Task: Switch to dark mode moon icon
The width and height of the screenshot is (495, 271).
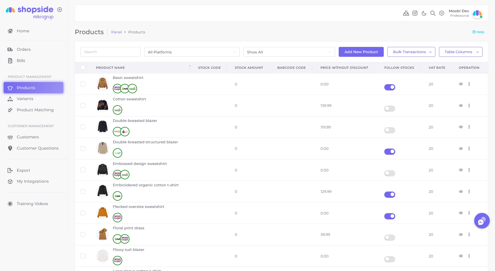Action: click(x=424, y=13)
